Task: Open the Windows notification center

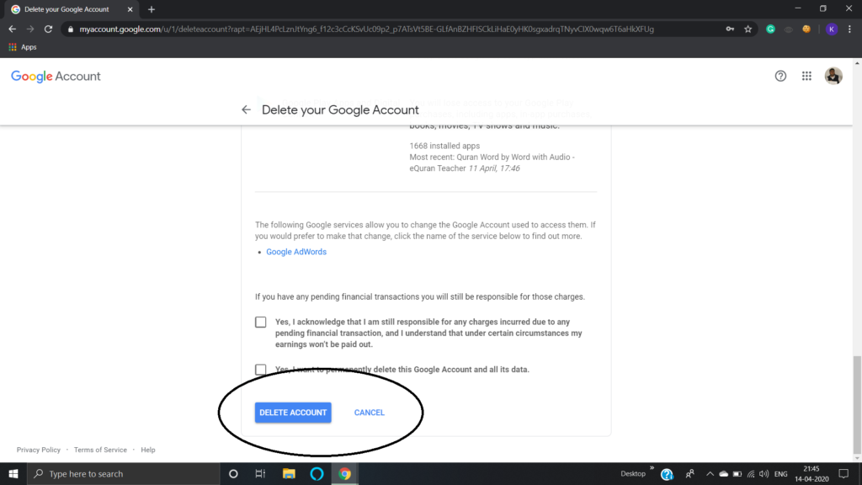Action: coord(843,473)
